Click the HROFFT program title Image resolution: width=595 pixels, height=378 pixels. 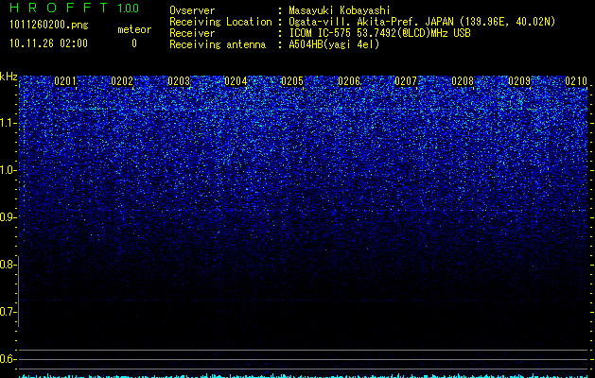click(x=60, y=8)
